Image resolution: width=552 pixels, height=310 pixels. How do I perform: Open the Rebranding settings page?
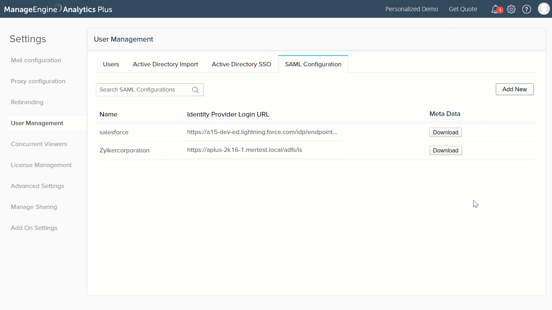point(27,102)
